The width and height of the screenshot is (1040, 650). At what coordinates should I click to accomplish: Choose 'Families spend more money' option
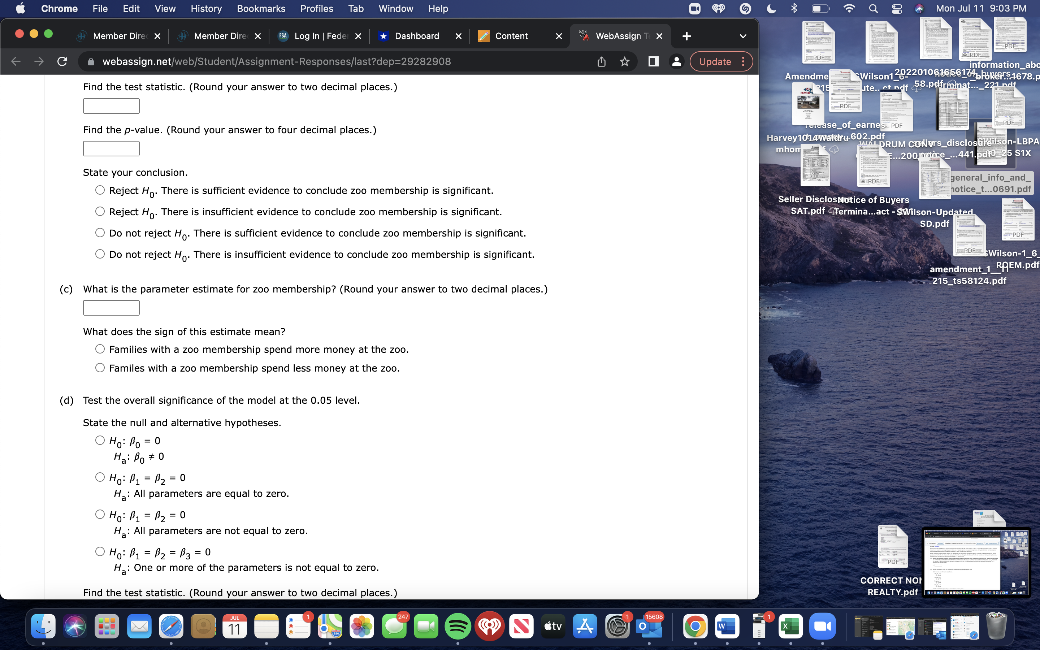point(100,349)
